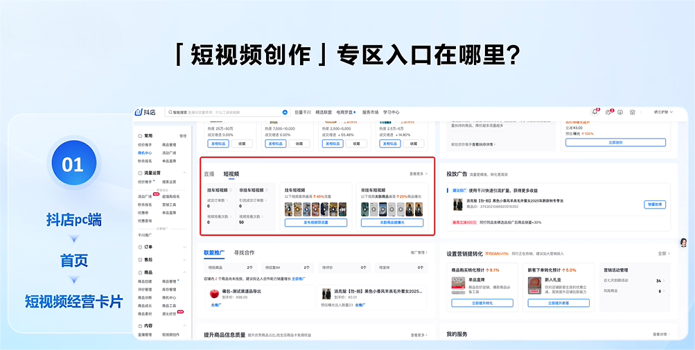
Task: Click the AI assistant icon in search bar
Action: pyautogui.click(x=285, y=112)
